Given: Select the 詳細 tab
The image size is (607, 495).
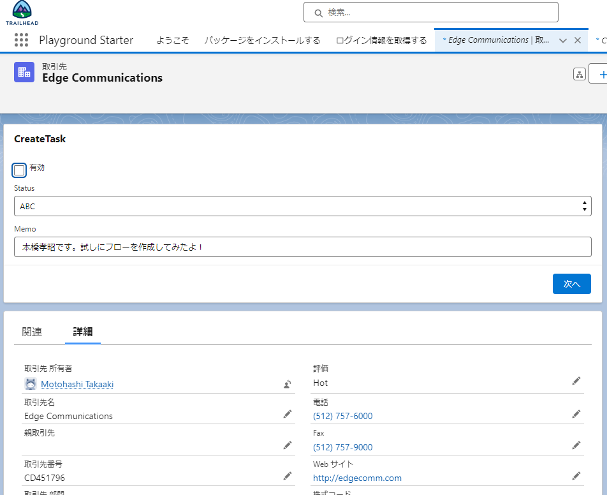Looking at the screenshot, I should [x=83, y=332].
